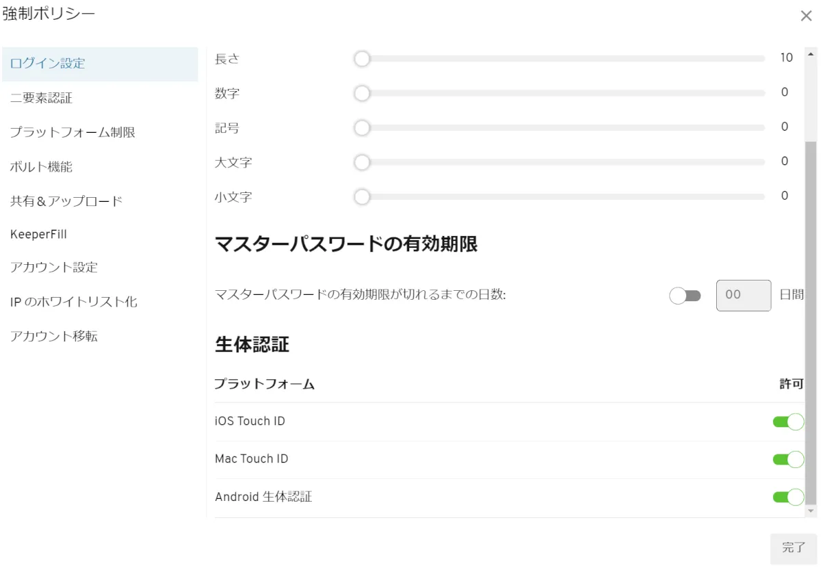The width and height of the screenshot is (821, 568).
Task: Enable master password expiration toggle
Action: pos(685,296)
